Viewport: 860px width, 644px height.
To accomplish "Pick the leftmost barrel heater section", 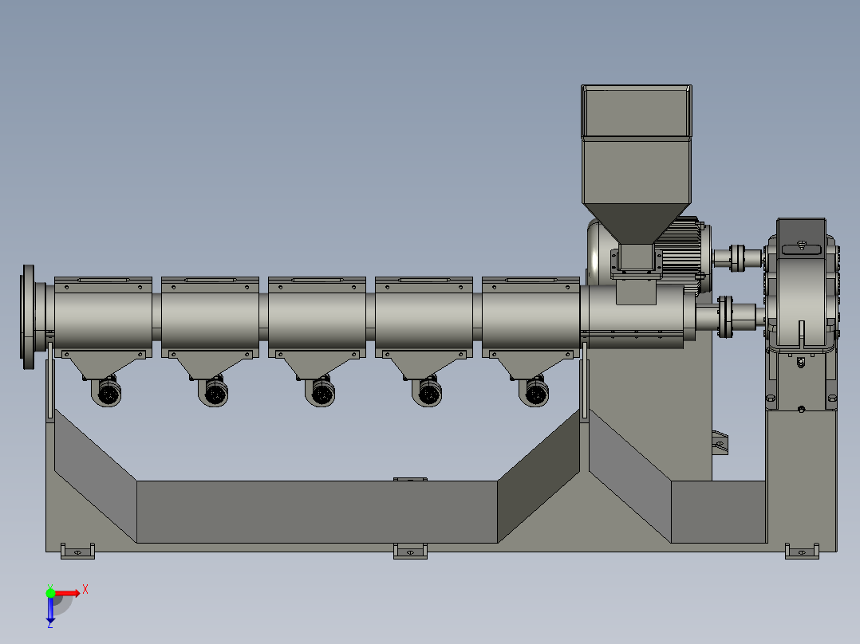I will (103, 316).
